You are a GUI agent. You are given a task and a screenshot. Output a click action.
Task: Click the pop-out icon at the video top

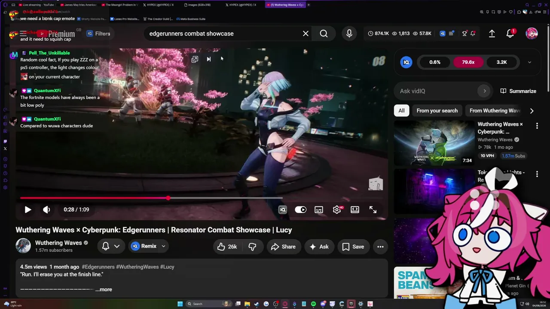(195, 59)
